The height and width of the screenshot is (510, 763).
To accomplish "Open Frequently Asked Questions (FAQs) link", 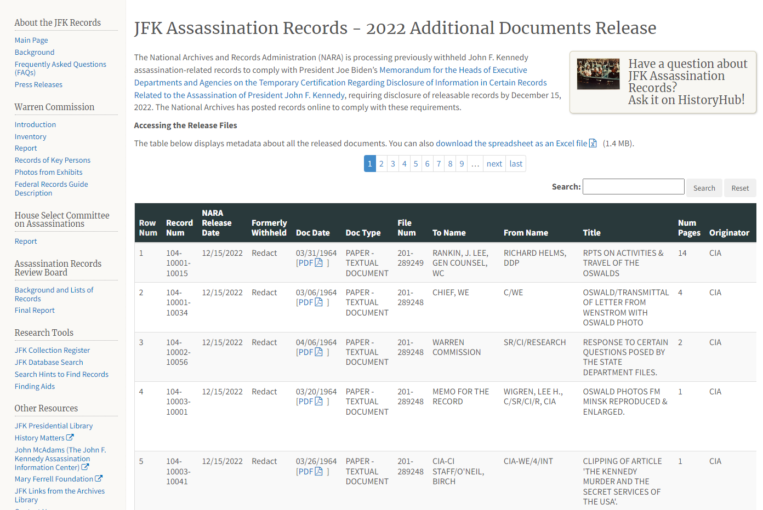I will click(x=60, y=68).
